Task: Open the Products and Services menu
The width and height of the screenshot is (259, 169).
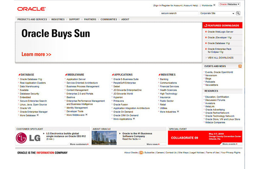Action: (x=32, y=19)
